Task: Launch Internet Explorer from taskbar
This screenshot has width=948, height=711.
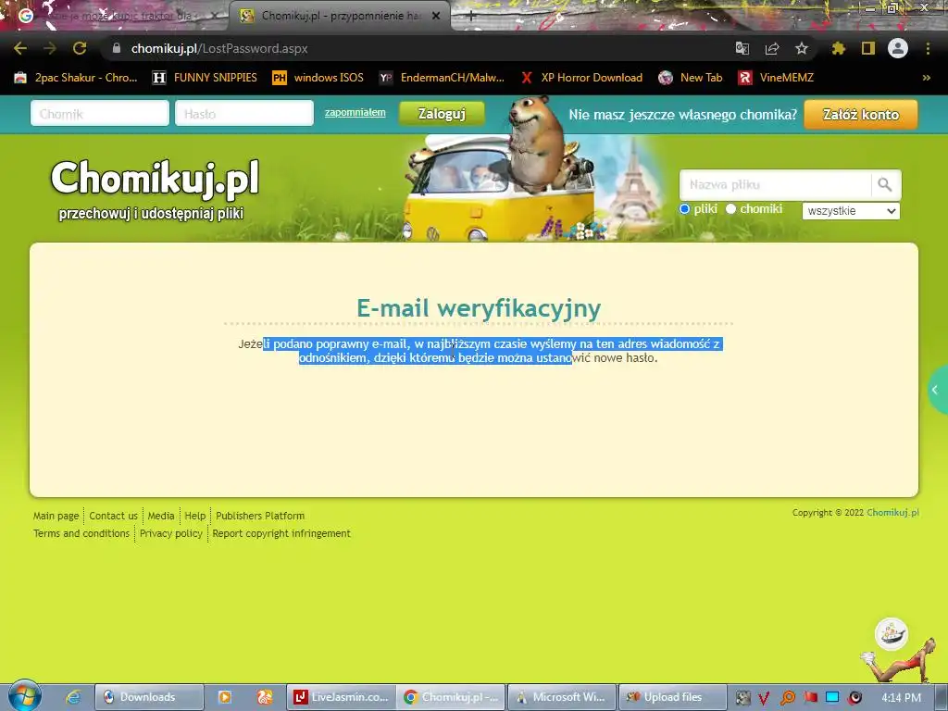Action: [x=73, y=697]
